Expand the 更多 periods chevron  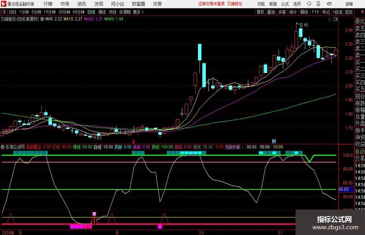139,12
